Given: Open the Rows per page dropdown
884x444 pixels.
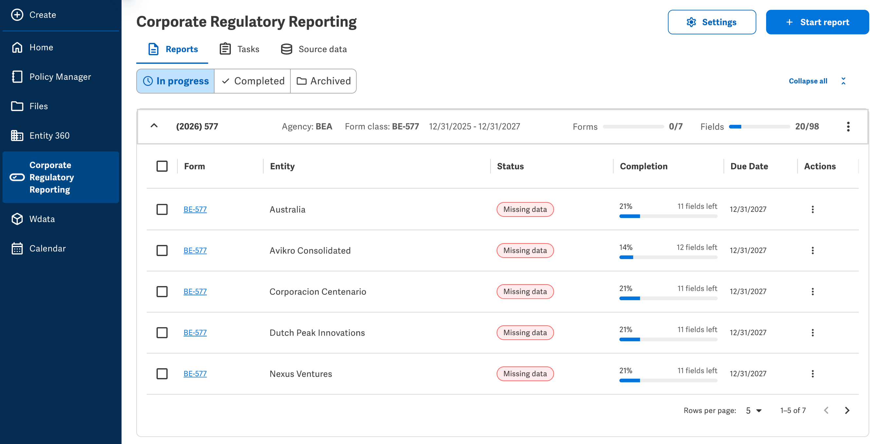Looking at the screenshot, I should 754,410.
